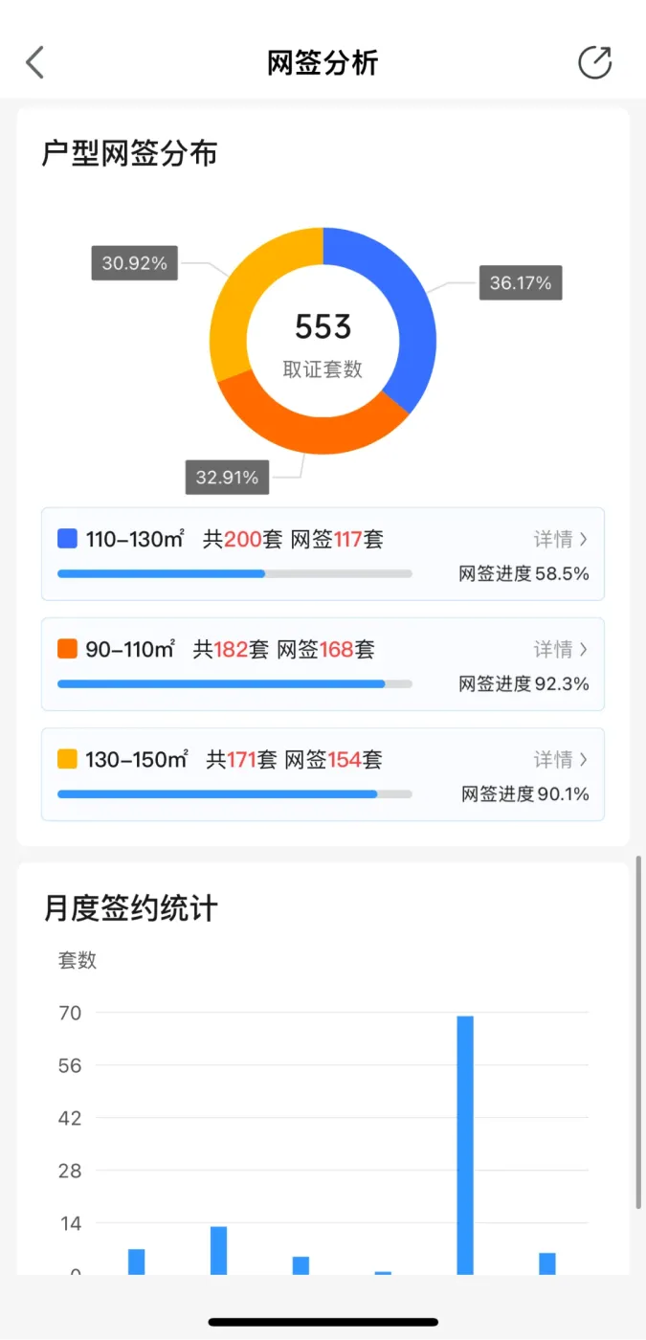The width and height of the screenshot is (646, 1340).
Task: Click the 30.92% chart label
Action: coord(135,263)
